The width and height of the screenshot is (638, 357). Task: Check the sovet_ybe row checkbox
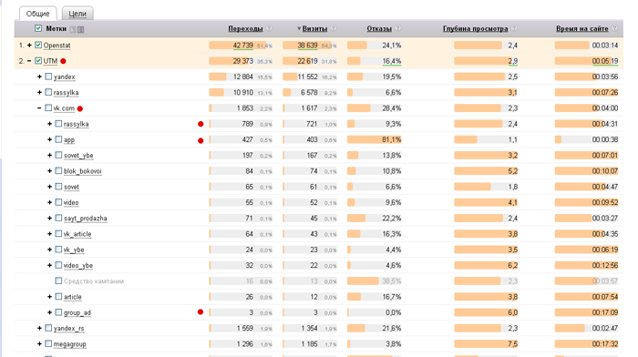point(58,156)
